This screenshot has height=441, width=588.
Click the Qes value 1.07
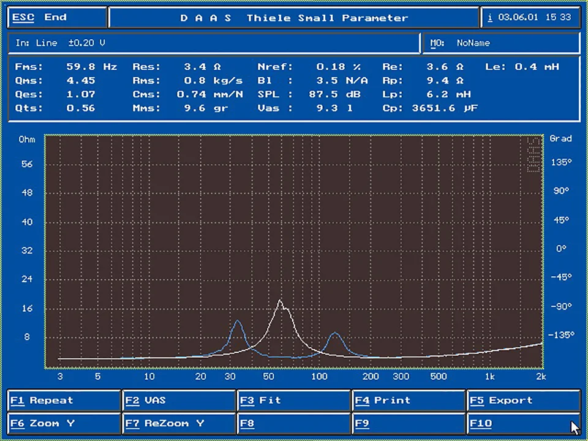(81, 94)
